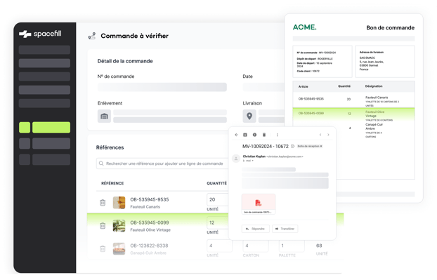
Task: Click the Fauteuil Olive Vintage product thumbnail
Action: point(119,226)
